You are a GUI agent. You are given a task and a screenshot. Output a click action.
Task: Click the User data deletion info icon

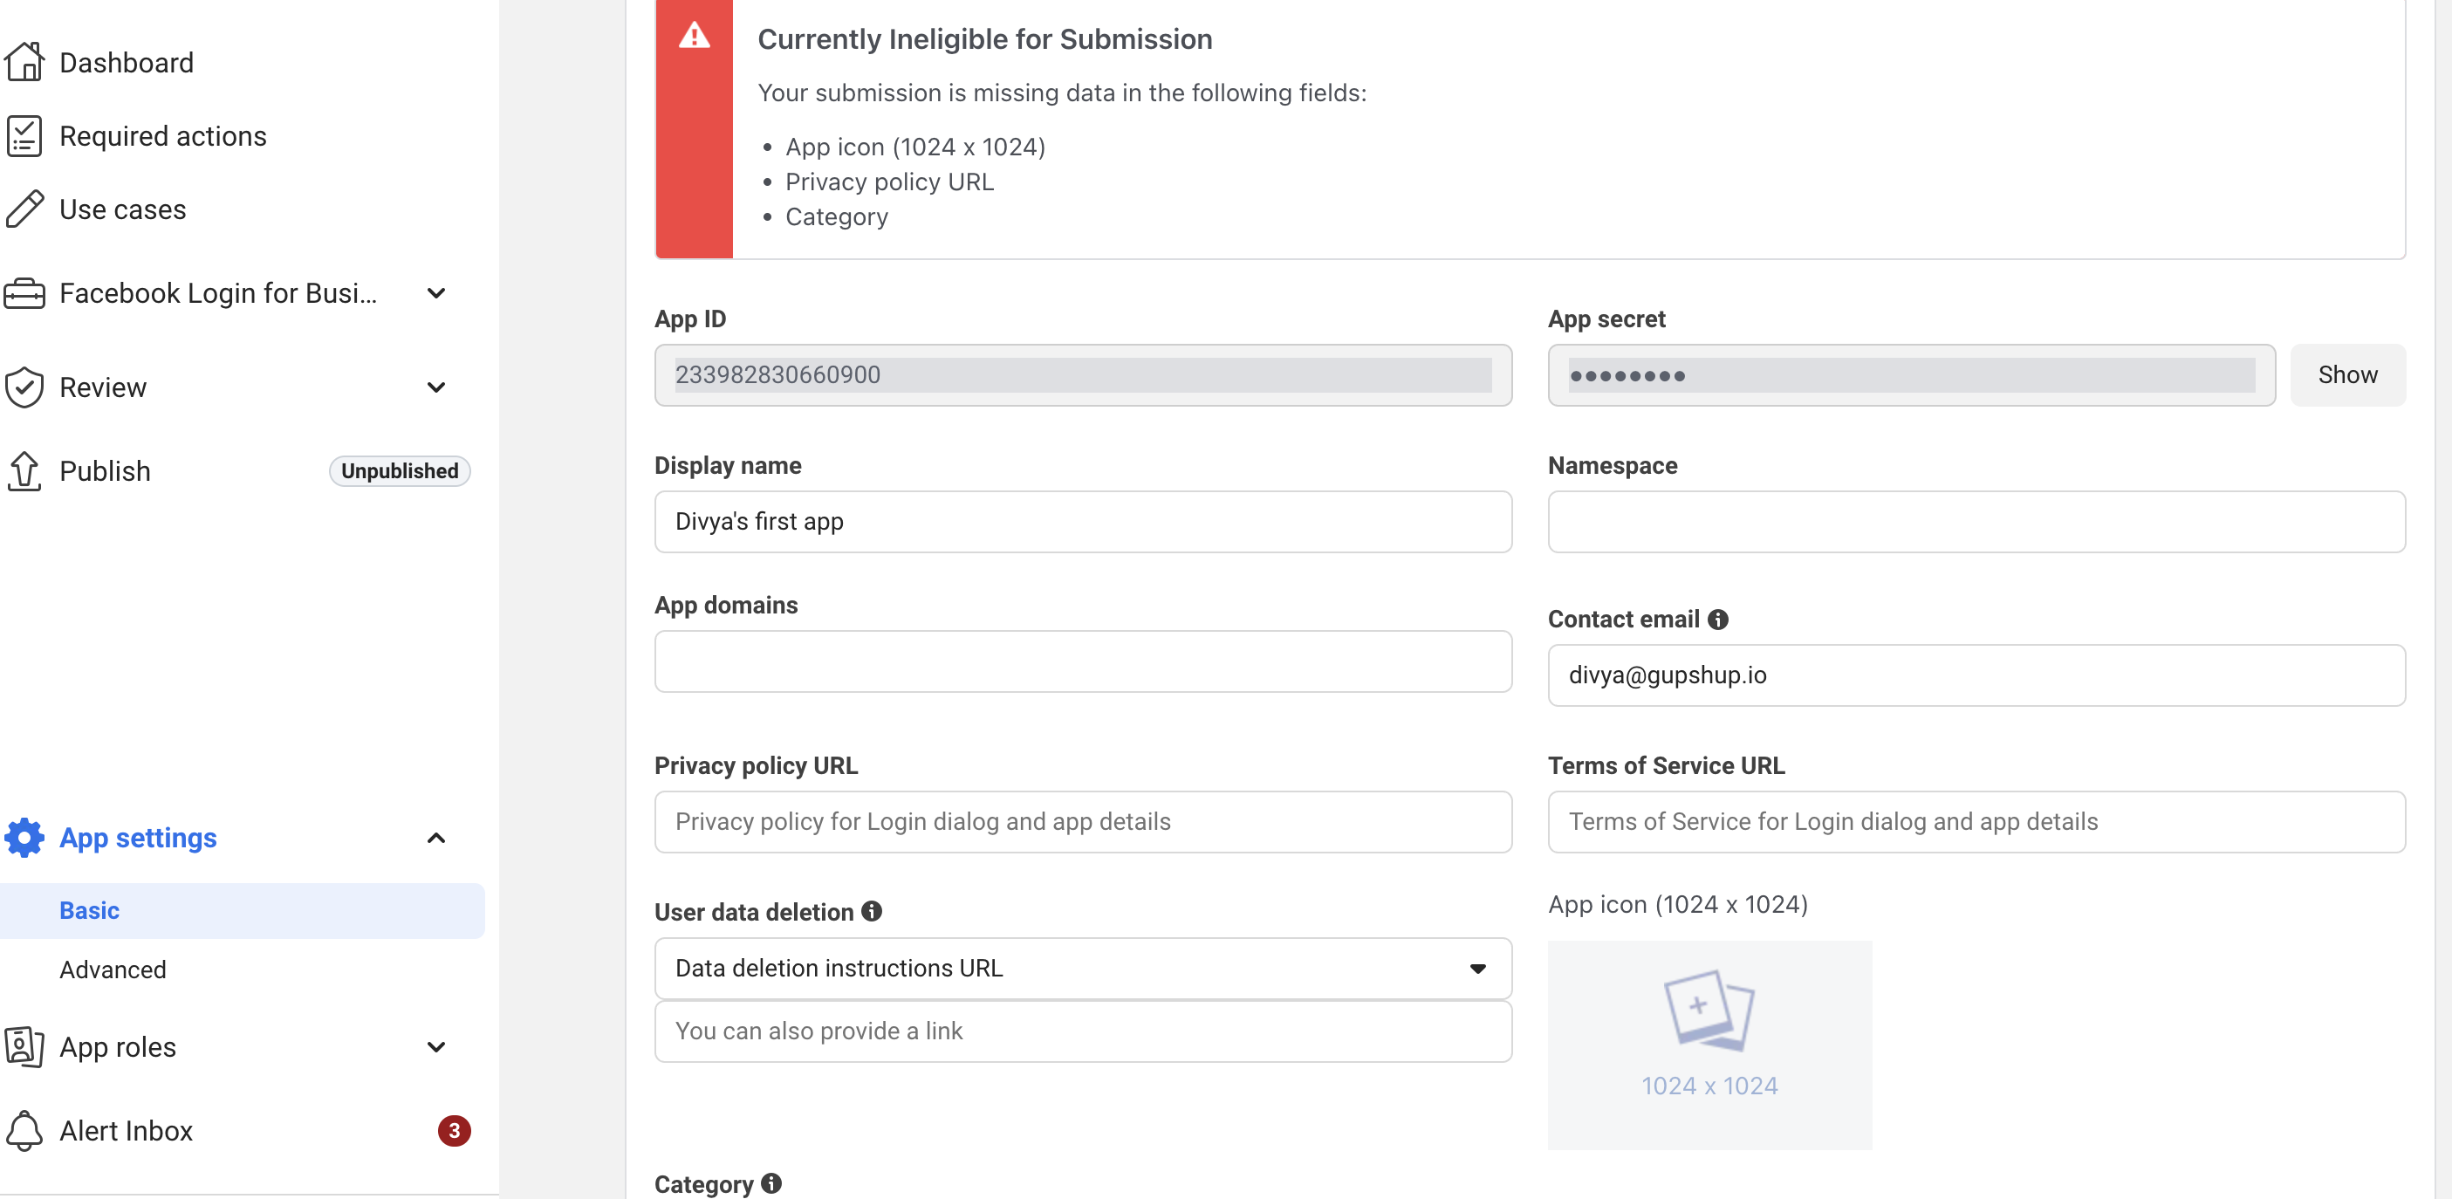pyautogui.click(x=872, y=912)
